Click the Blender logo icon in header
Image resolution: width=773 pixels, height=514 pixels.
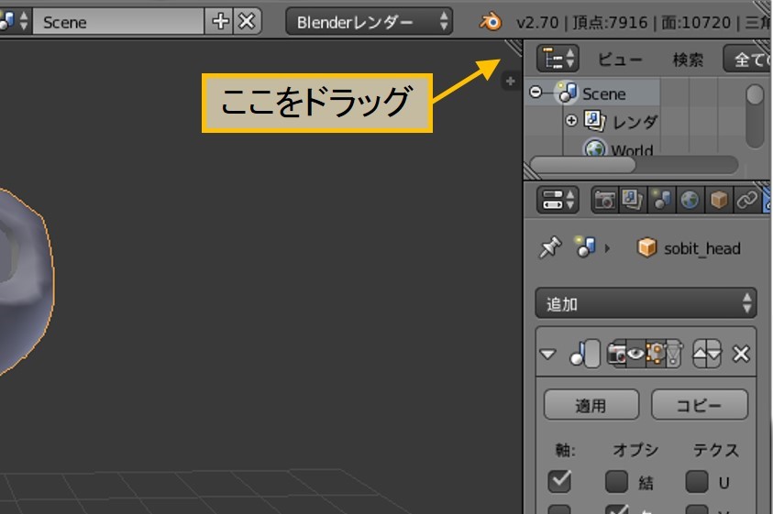point(492,21)
